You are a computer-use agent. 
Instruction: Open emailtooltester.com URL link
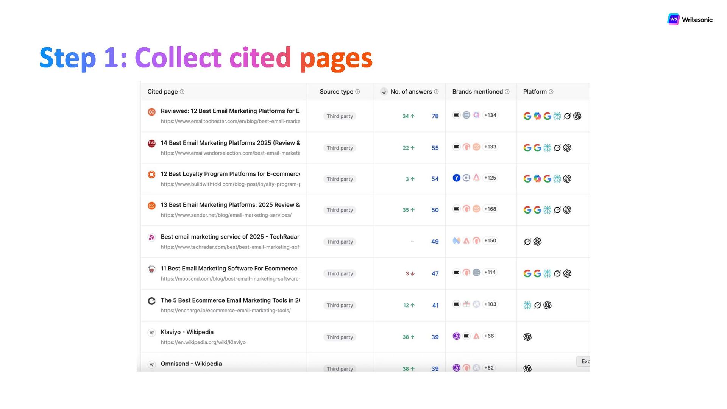(x=230, y=122)
